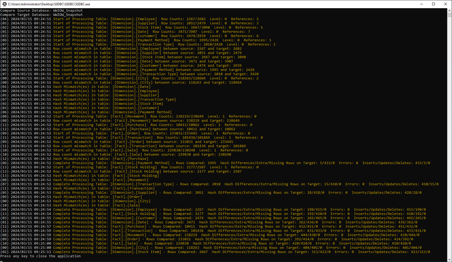Click row count mismatch line for [Fact].[Stock Holding]
This screenshot has height=262, width=452.
[x=121, y=171]
